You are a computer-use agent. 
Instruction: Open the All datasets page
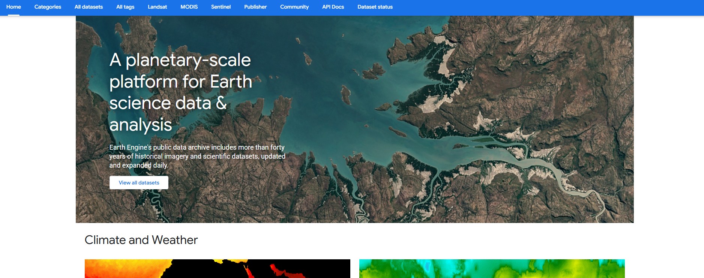tap(89, 7)
